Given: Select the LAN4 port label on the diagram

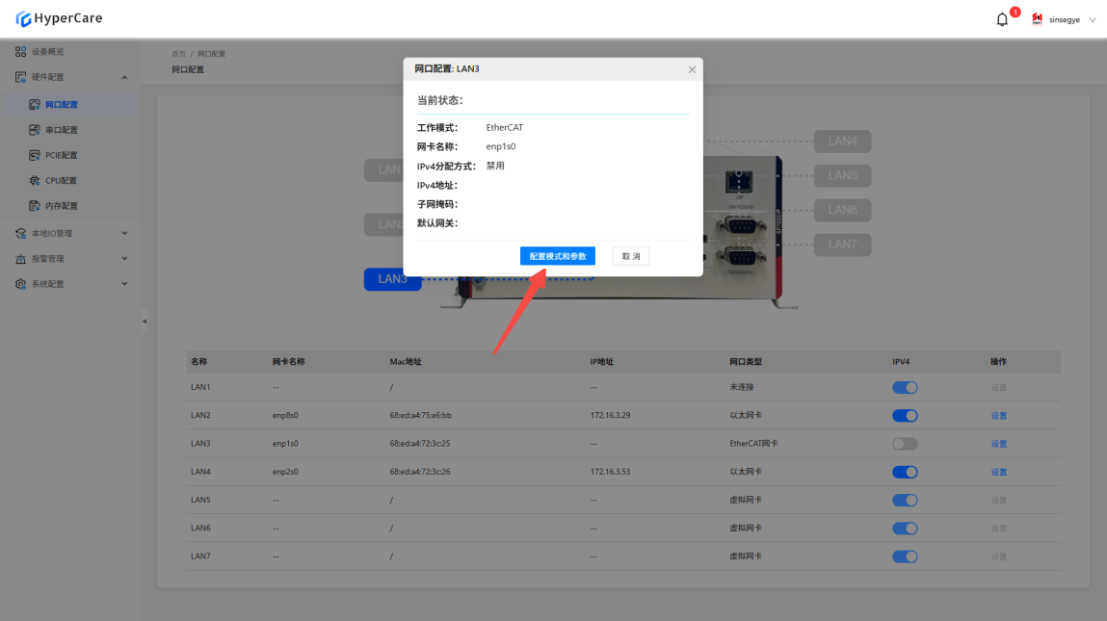Looking at the screenshot, I should coord(842,142).
